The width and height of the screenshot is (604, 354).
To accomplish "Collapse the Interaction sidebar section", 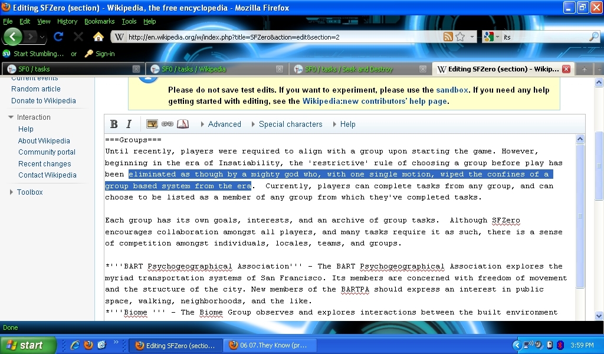I will tap(29, 117).
